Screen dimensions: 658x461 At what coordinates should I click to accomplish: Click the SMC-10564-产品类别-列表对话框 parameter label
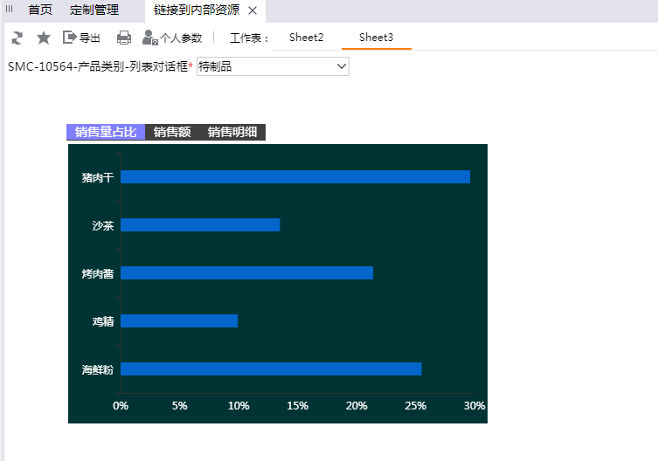tap(98, 66)
